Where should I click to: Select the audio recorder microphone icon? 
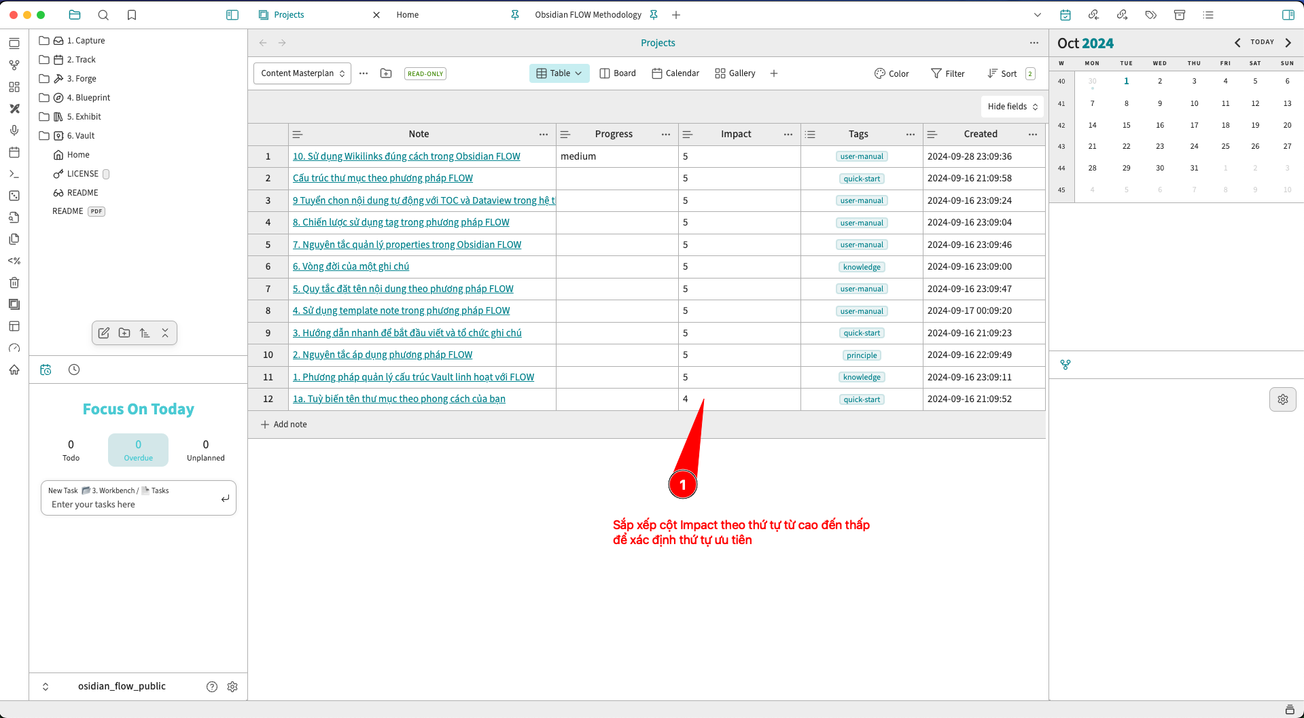pyautogui.click(x=14, y=130)
